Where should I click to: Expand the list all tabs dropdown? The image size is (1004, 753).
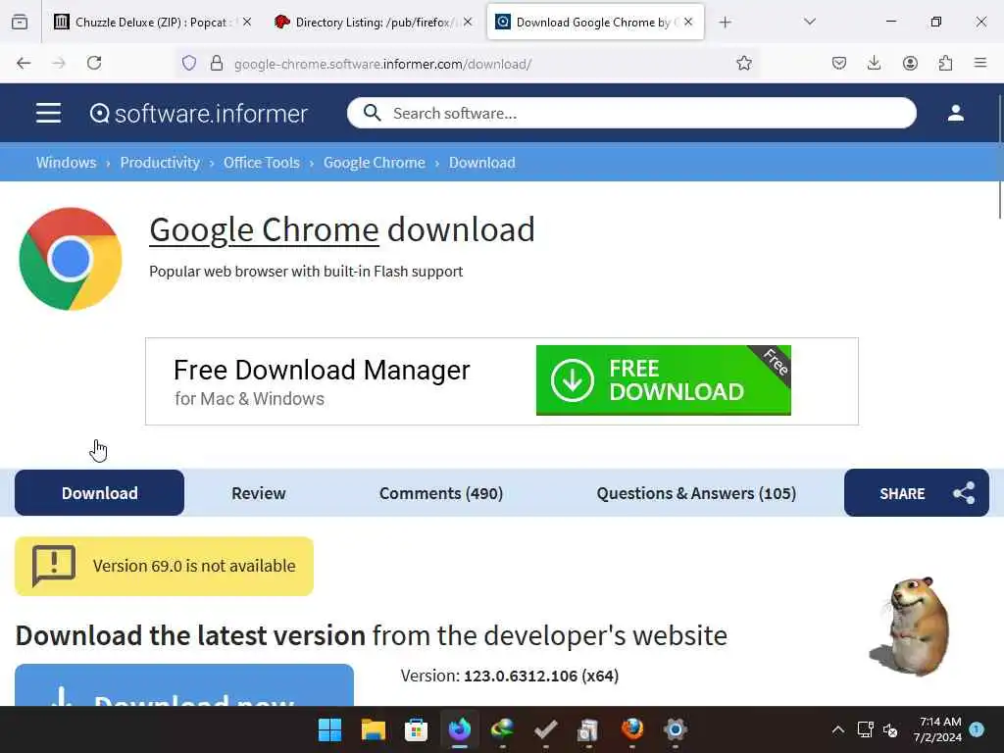[809, 22]
